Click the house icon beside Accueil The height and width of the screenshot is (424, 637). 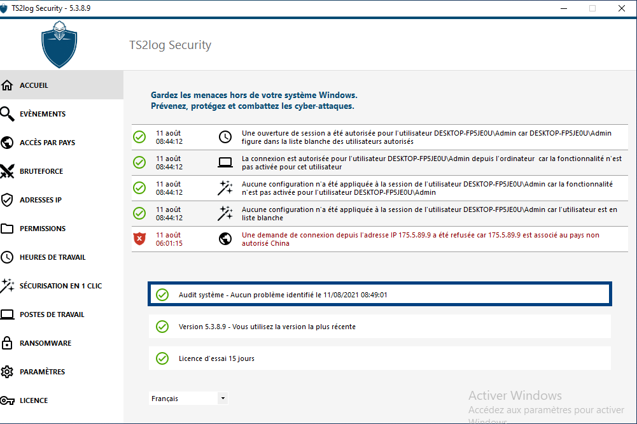click(7, 85)
